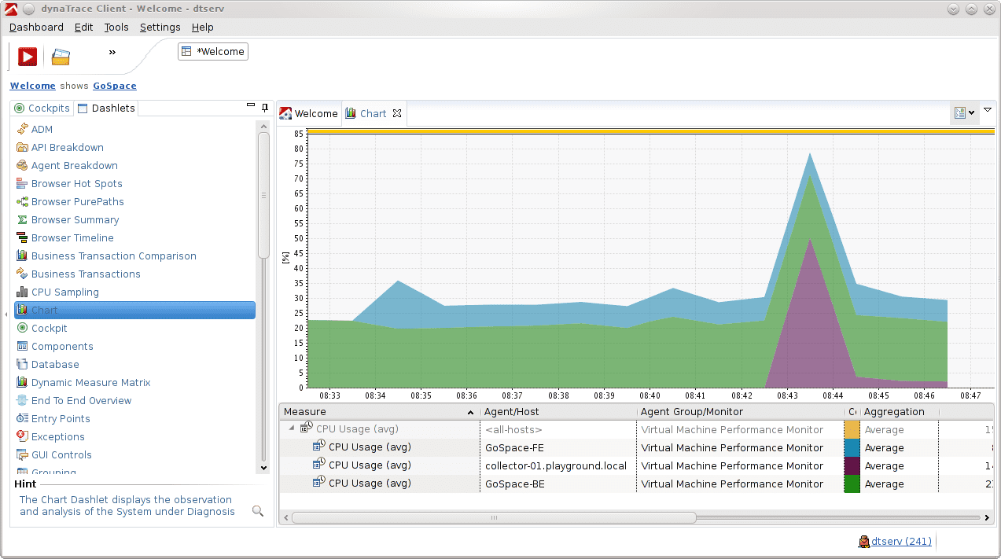The height and width of the screenshot is (559, 1001).
Task: Sort by the Aggregation column header
Action: tap(900, 411)
